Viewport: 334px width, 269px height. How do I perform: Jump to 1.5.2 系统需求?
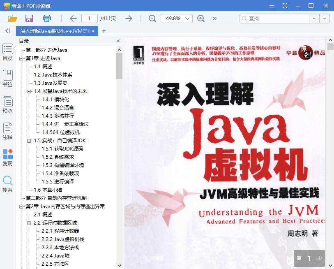[58, 157]
